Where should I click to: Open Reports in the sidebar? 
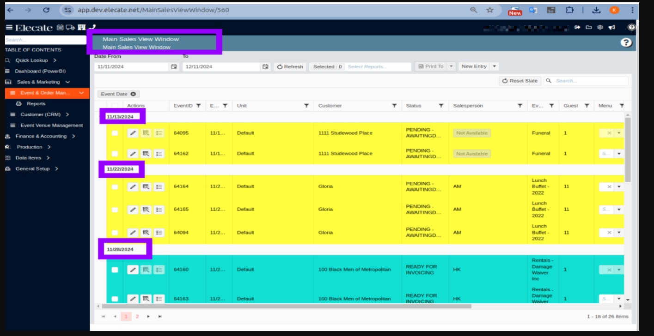click(x=36, y=104)
